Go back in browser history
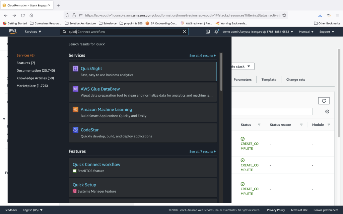 pyautogui.click(x=6, y=15)
